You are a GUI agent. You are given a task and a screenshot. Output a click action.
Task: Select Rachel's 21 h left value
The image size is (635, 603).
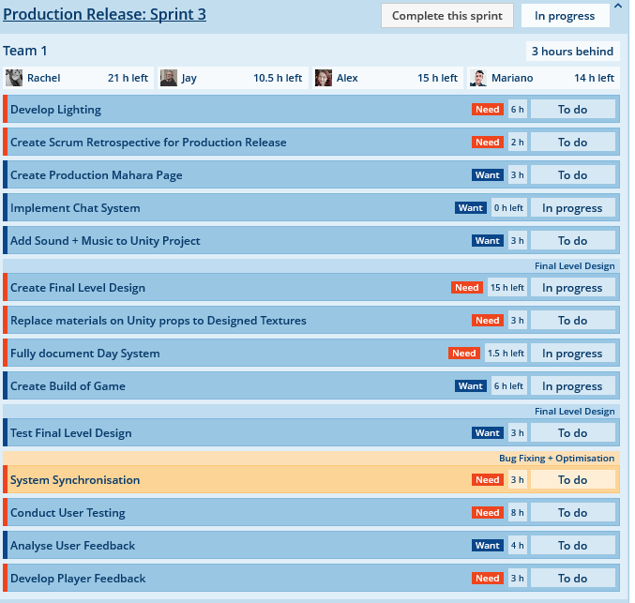click(x=128, y=78)
